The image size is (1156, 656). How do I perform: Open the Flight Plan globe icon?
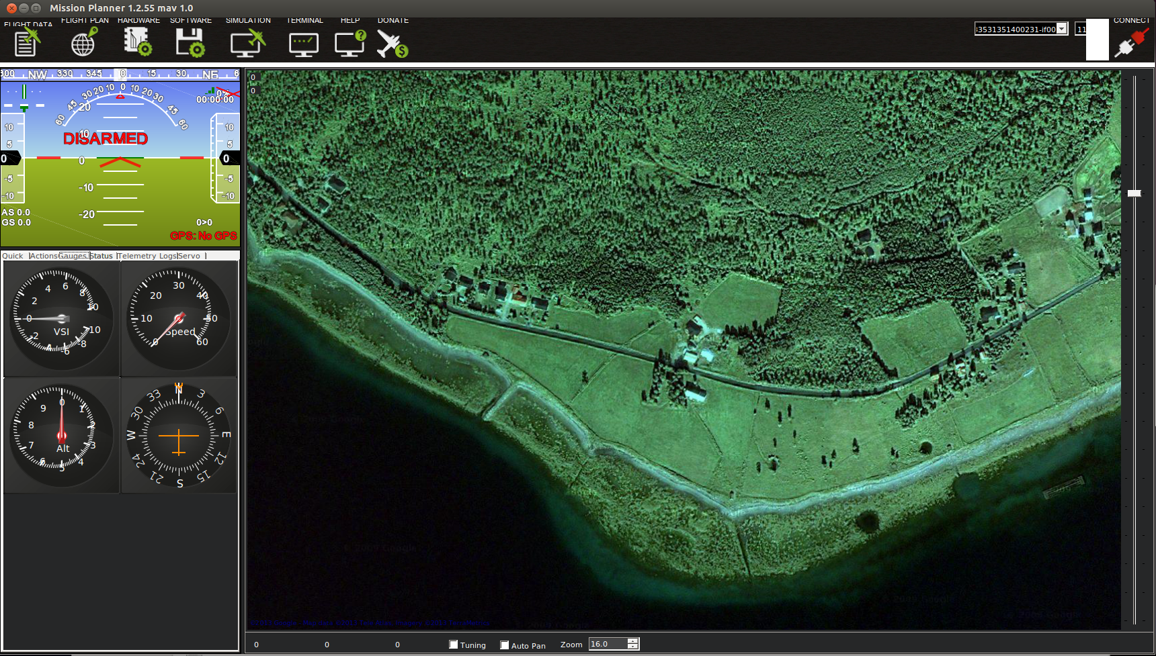[x=84, y=42]
